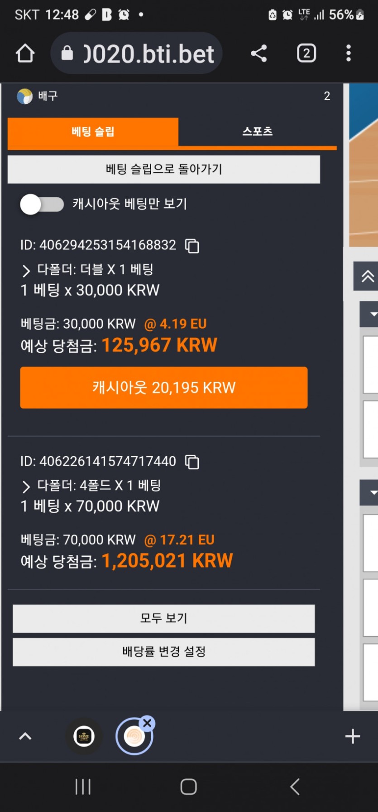378x812 pixels.
Task: Toggle 캐시아웃 베팅만 보기 switch
Action: (x=42, y=204)
